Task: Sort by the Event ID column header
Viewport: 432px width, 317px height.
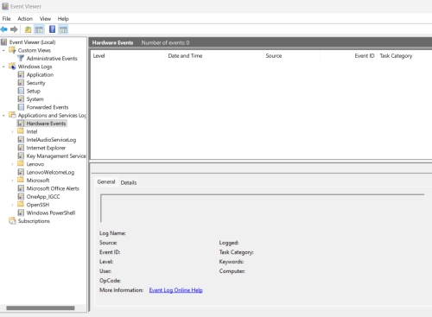Action: [348, 55]
